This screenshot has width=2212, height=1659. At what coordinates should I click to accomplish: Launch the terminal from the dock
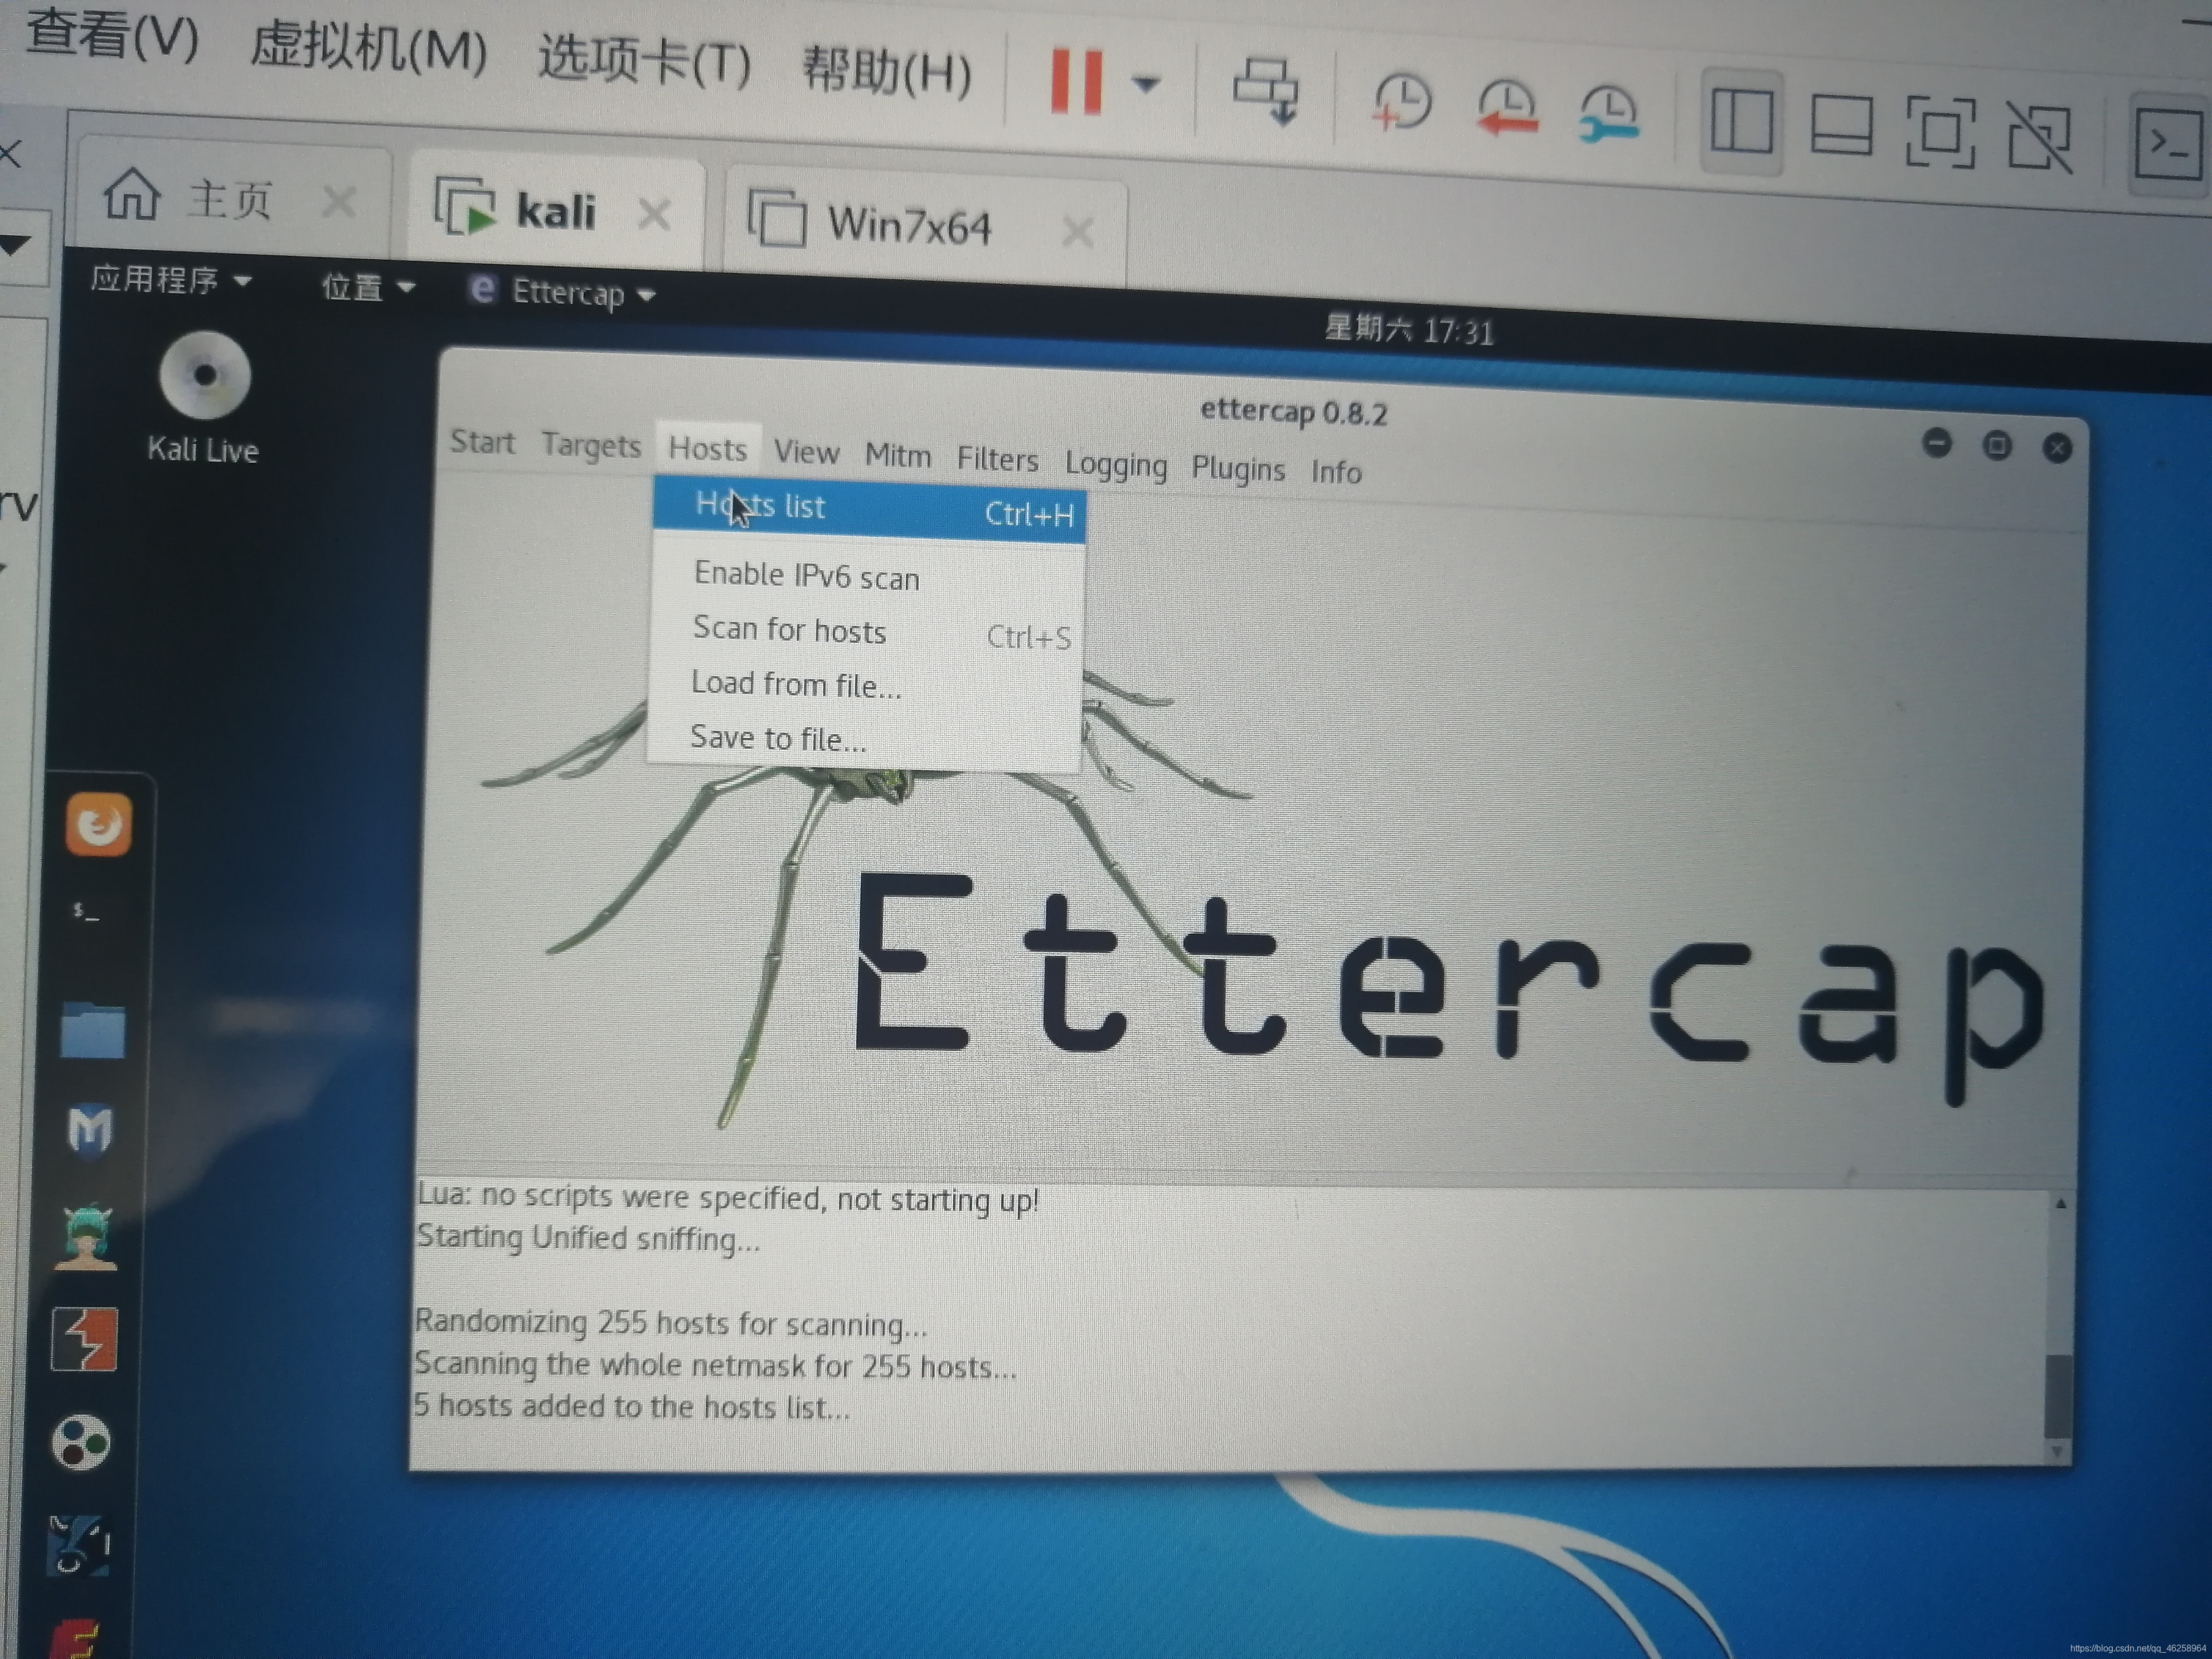click(x=87, y=912)
